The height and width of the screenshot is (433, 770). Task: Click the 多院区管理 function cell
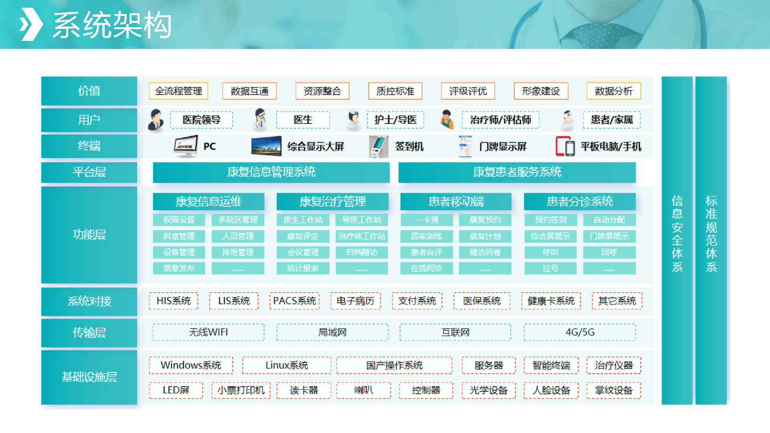238,220
